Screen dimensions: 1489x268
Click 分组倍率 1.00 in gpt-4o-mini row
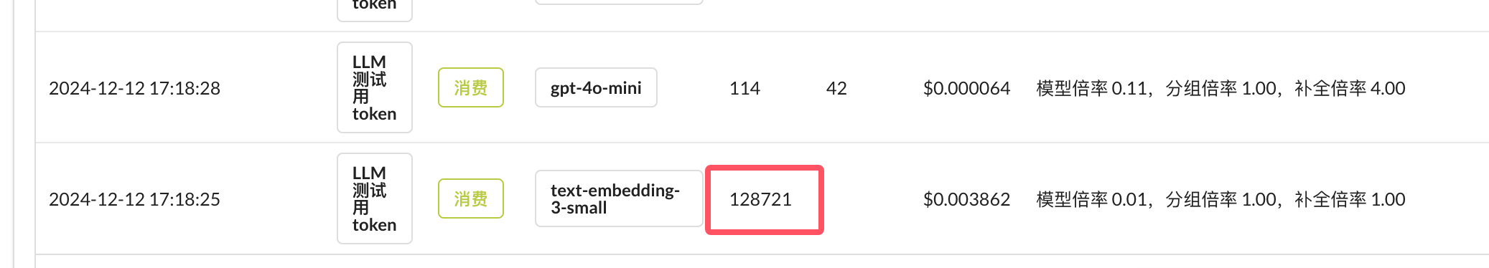coord(1220,88)
